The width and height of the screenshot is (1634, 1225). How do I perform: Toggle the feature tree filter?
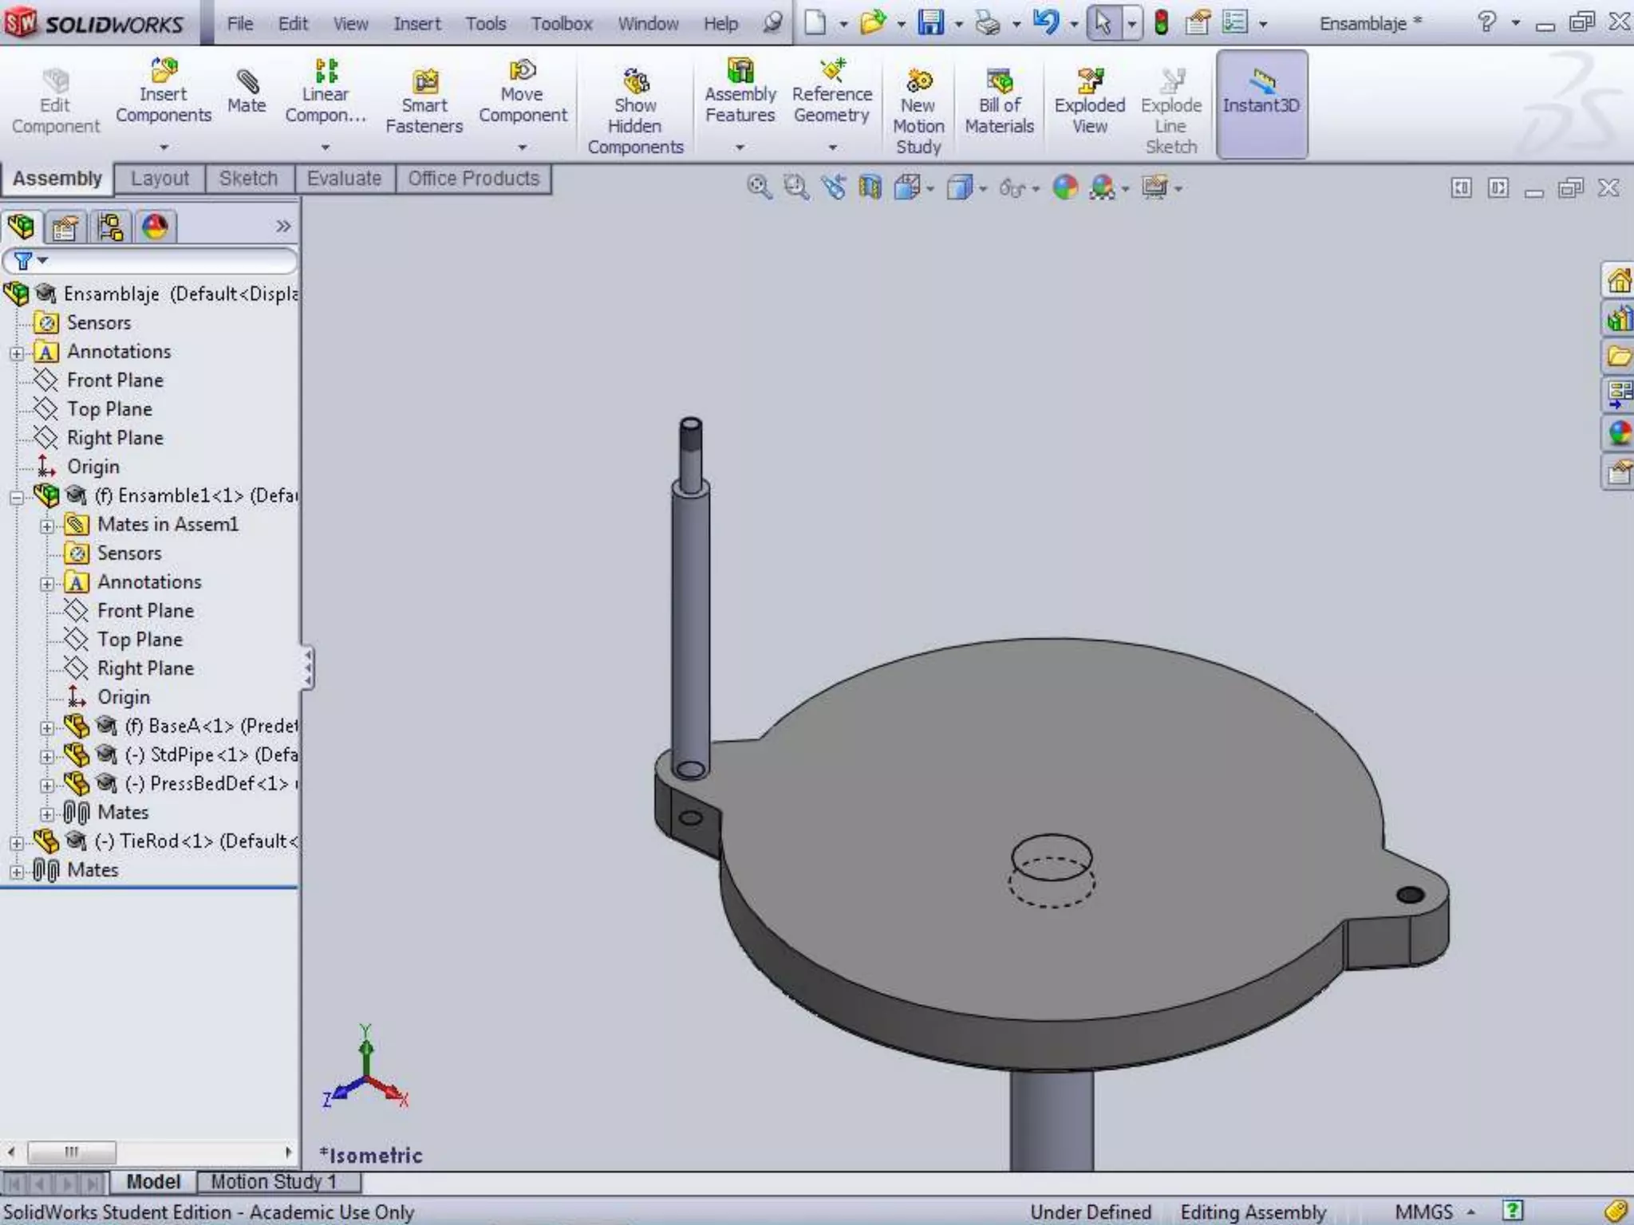[x=24, y=261]
